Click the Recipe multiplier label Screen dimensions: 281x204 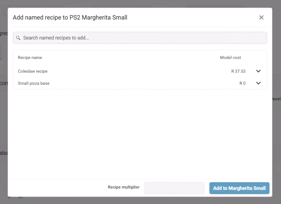[x=124, y=187]
